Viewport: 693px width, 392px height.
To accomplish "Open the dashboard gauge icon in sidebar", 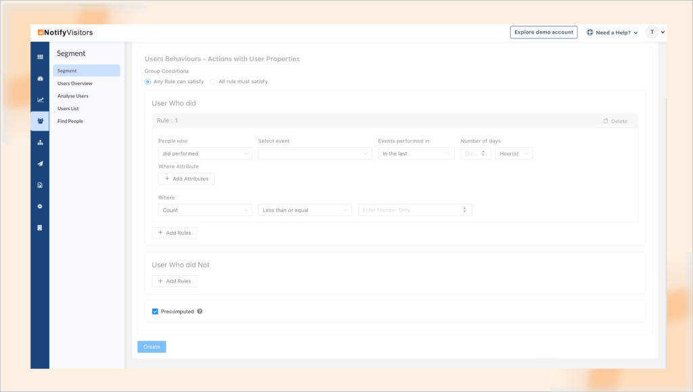I will pyautogui.click(x=40, y=78).
